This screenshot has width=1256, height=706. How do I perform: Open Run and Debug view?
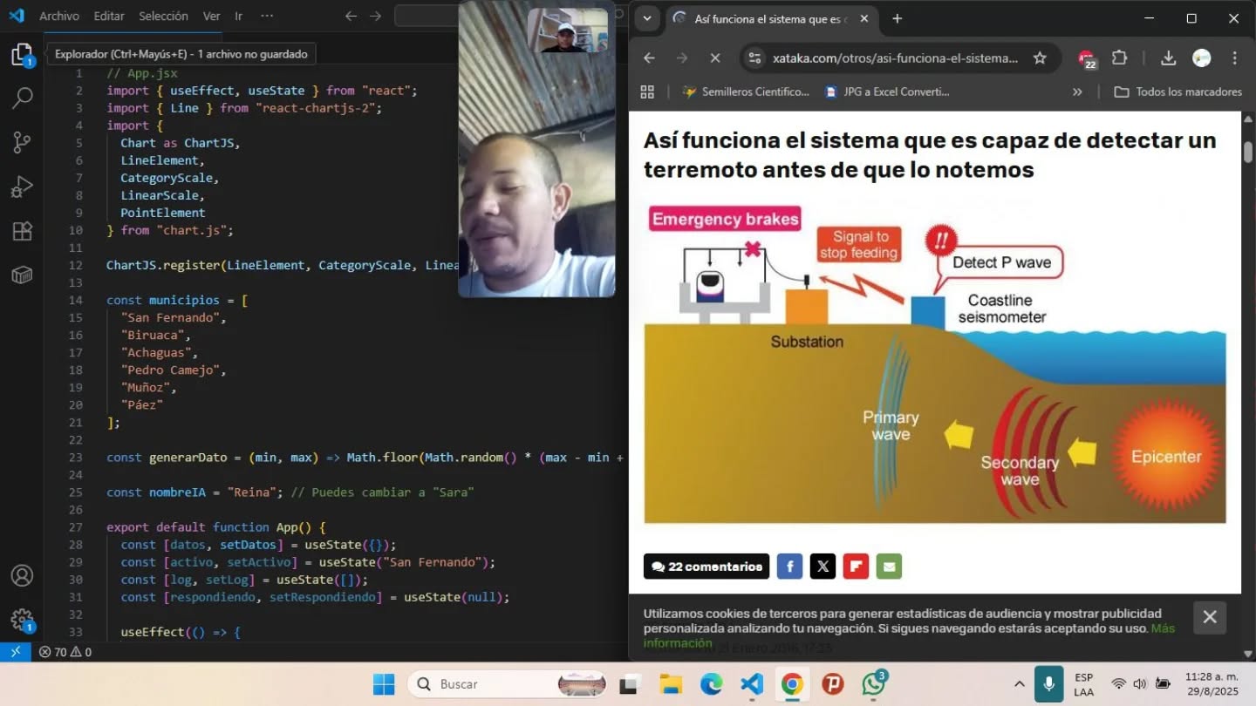tap(22, 187)
